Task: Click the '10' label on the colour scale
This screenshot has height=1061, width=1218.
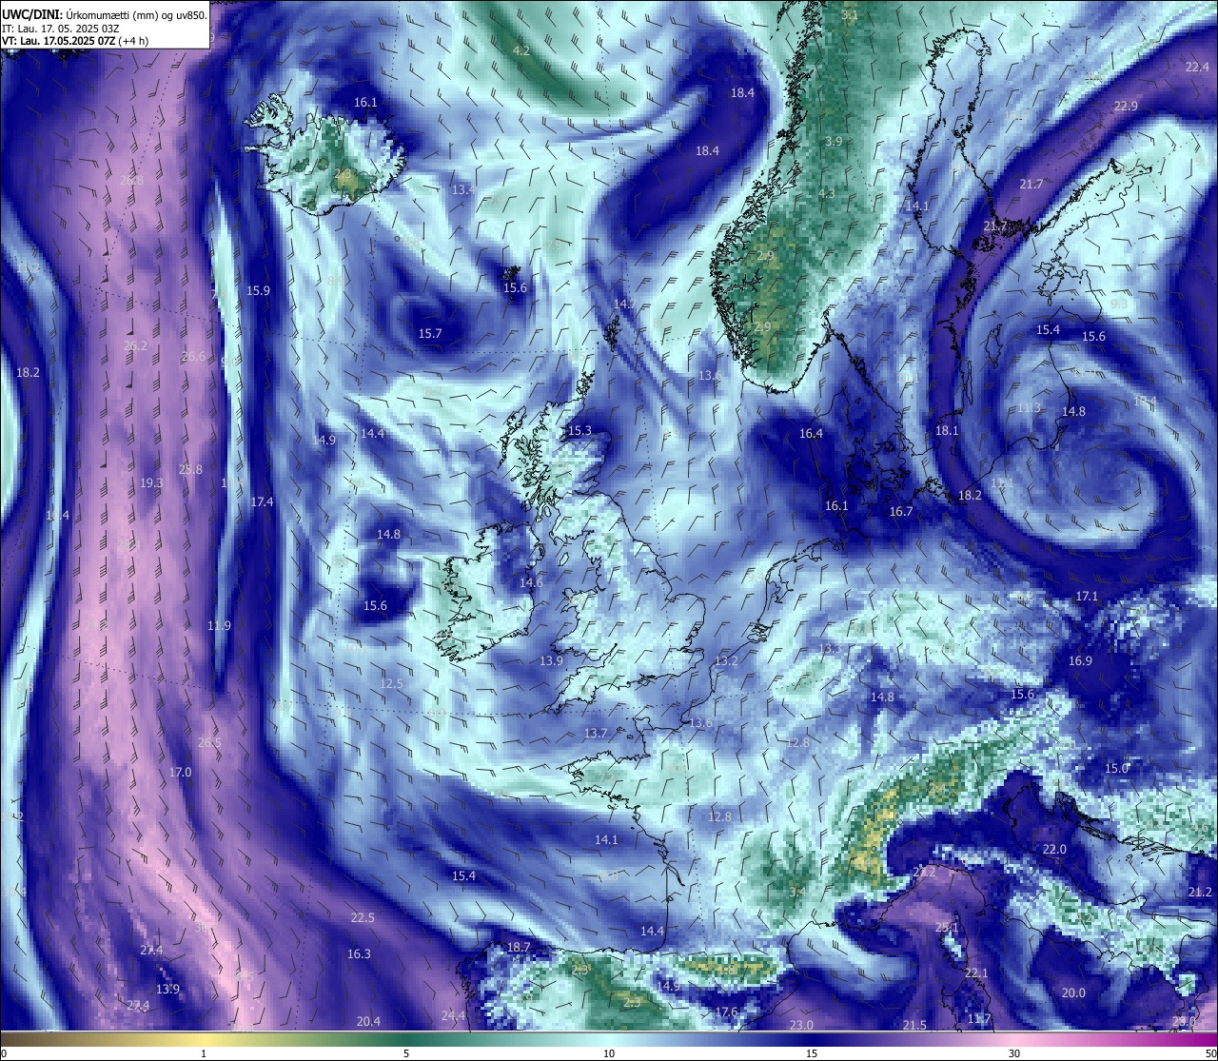Action: tap(609, 1053)
